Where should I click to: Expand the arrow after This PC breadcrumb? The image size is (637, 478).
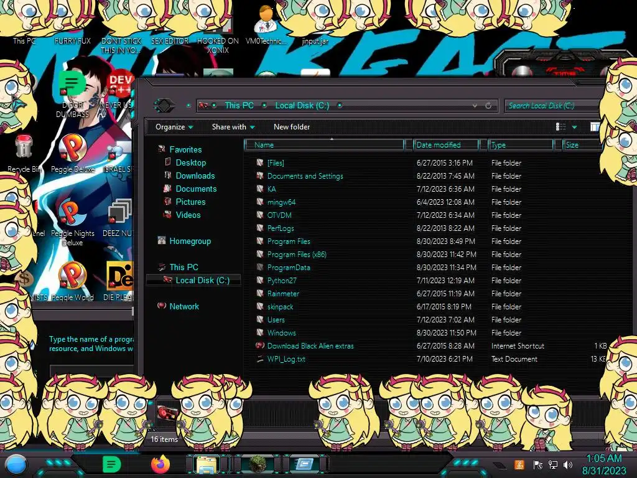click(264, 106)
